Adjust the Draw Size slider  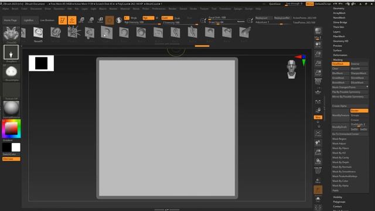pyautogui.click(x=227, y=22)
